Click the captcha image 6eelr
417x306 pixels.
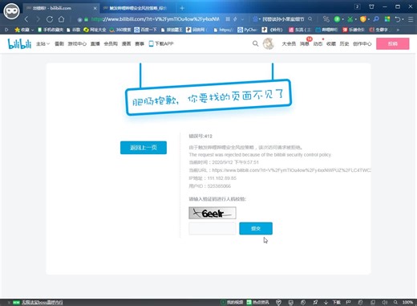point(213,213)
